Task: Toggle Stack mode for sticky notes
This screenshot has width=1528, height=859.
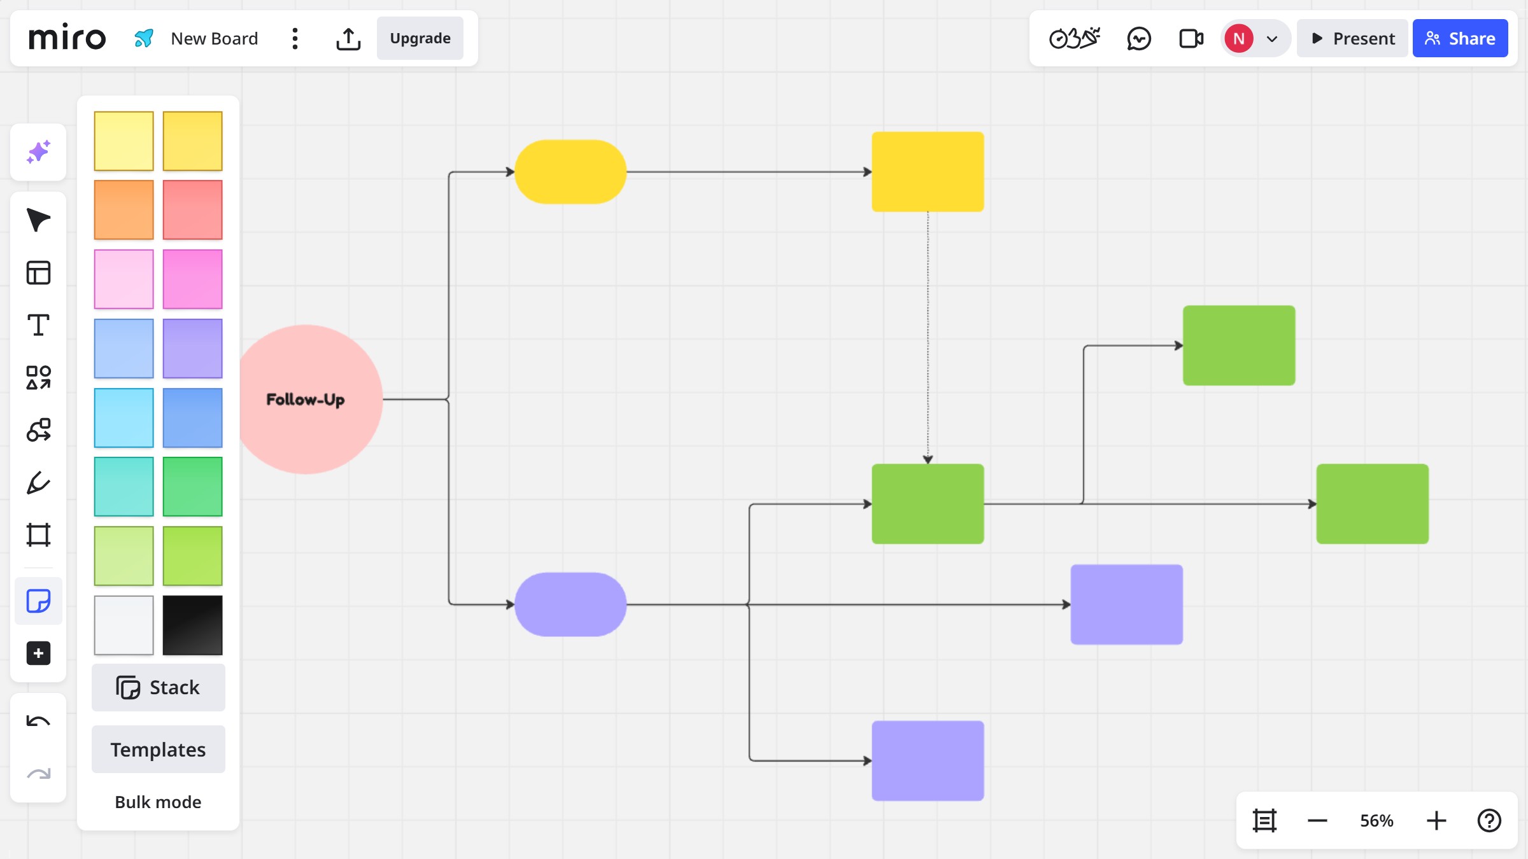Action: point(158,687)
